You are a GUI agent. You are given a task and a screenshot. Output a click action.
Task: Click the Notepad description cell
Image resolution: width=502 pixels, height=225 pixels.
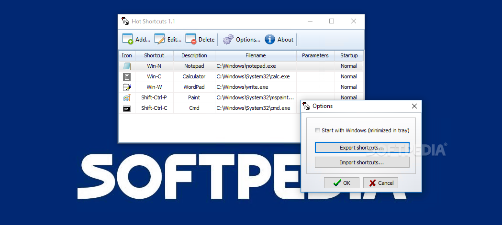(194, 66)
